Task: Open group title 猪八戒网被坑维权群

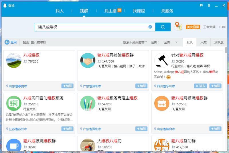Action: pos(189,98)
